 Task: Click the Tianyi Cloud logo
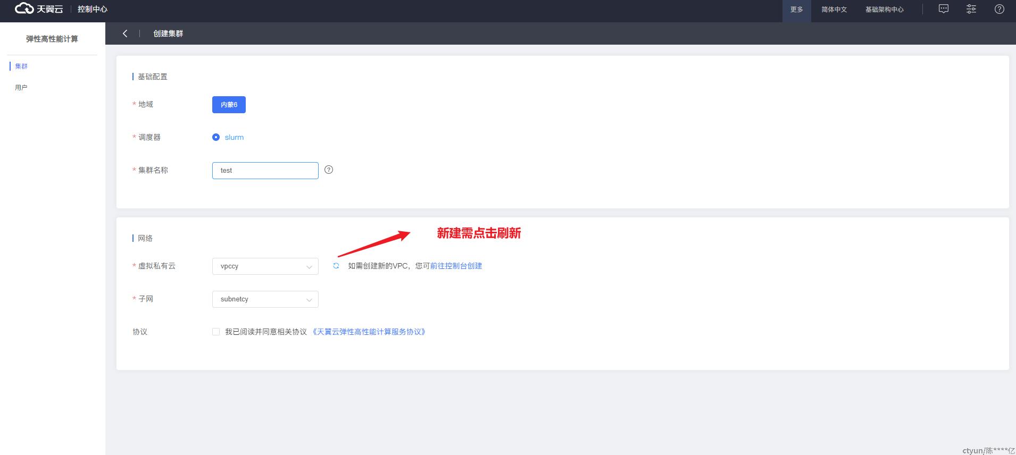coord(39,9)
